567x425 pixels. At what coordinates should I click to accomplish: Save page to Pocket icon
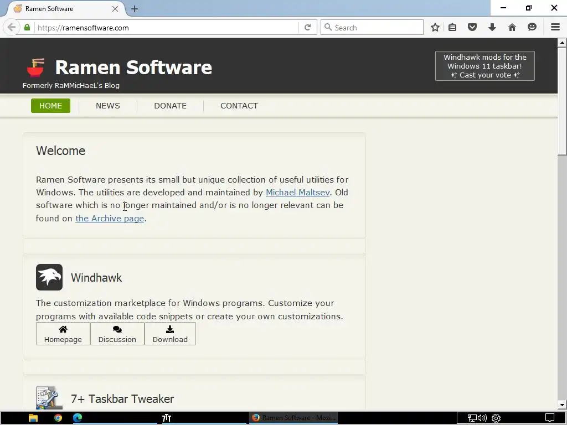pos(472,28)
